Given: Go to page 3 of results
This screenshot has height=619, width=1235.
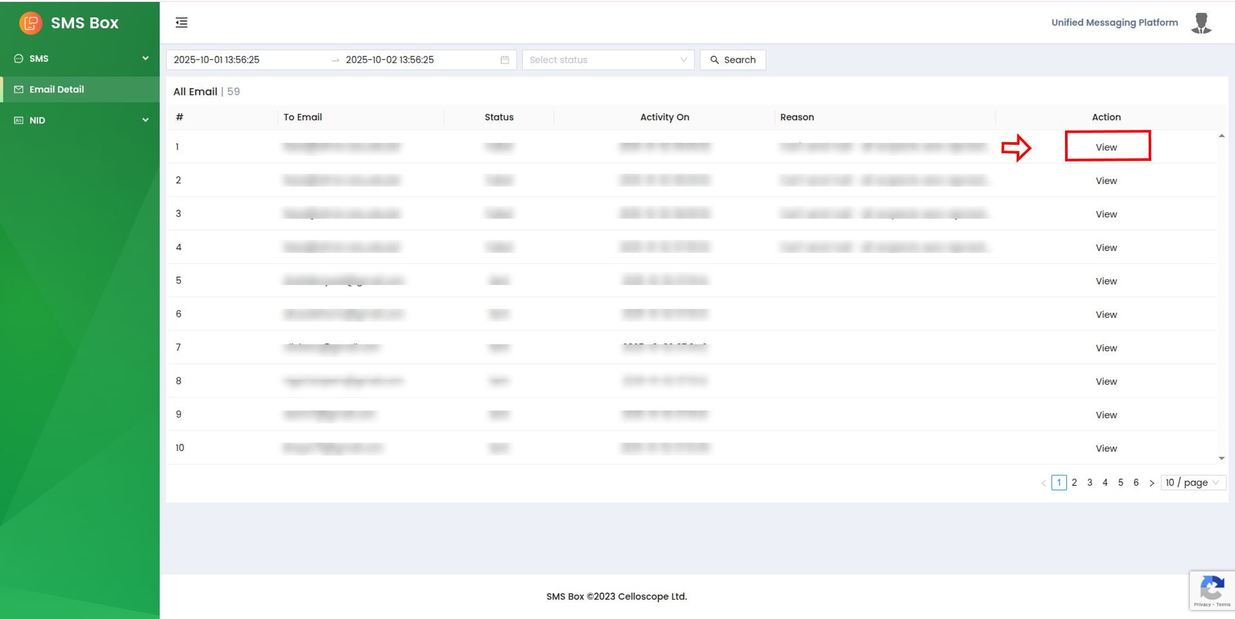Looking at the screenshot, I should point(1089,483).
